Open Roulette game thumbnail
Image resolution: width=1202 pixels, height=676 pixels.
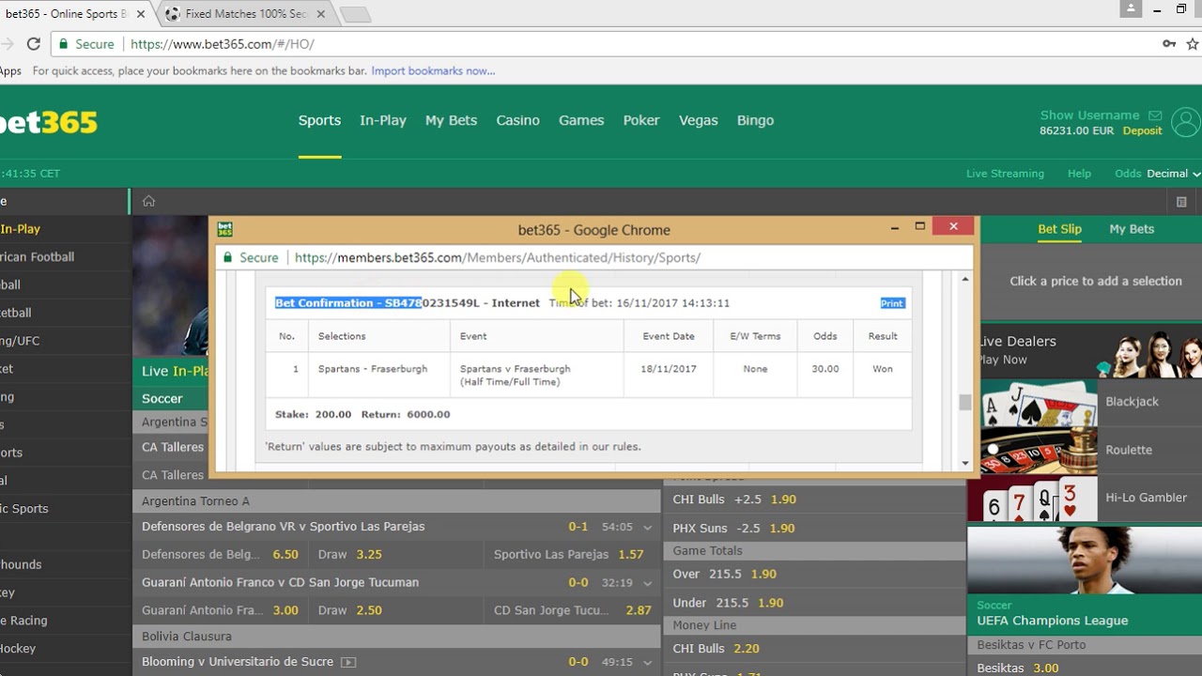1039,450
